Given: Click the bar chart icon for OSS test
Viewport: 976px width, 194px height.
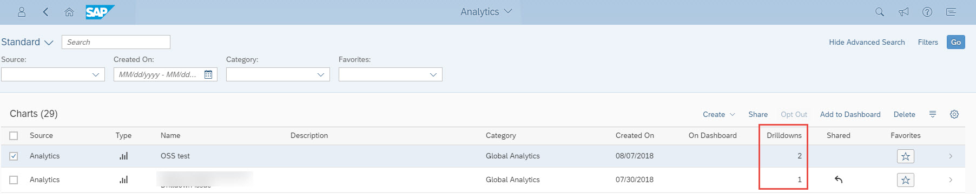Looking at the screenshot, I should coord(124,156).
